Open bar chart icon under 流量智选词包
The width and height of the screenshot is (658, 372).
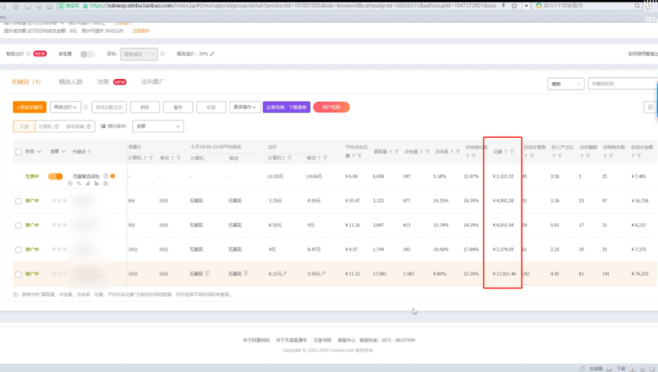[x=88, y=184]
